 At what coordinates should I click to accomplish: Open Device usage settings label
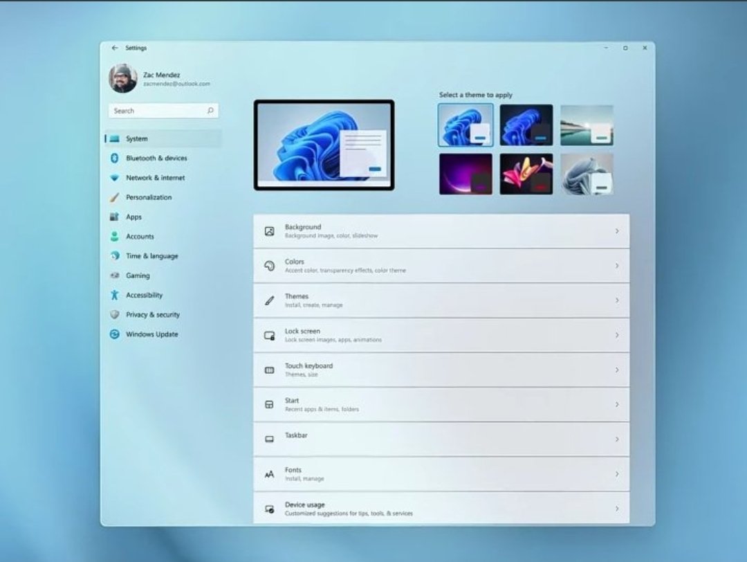[x=304, y=505]
